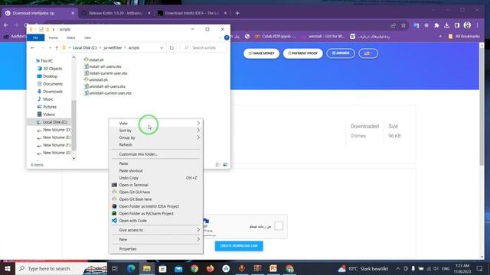The width and height of the screenshot is (490, 275).
Task: Open the Chrome three-dot menu
Action: (477, 25)
